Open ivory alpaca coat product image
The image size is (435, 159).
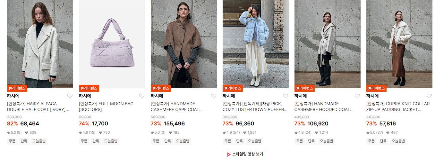click(x=40, y=44)
